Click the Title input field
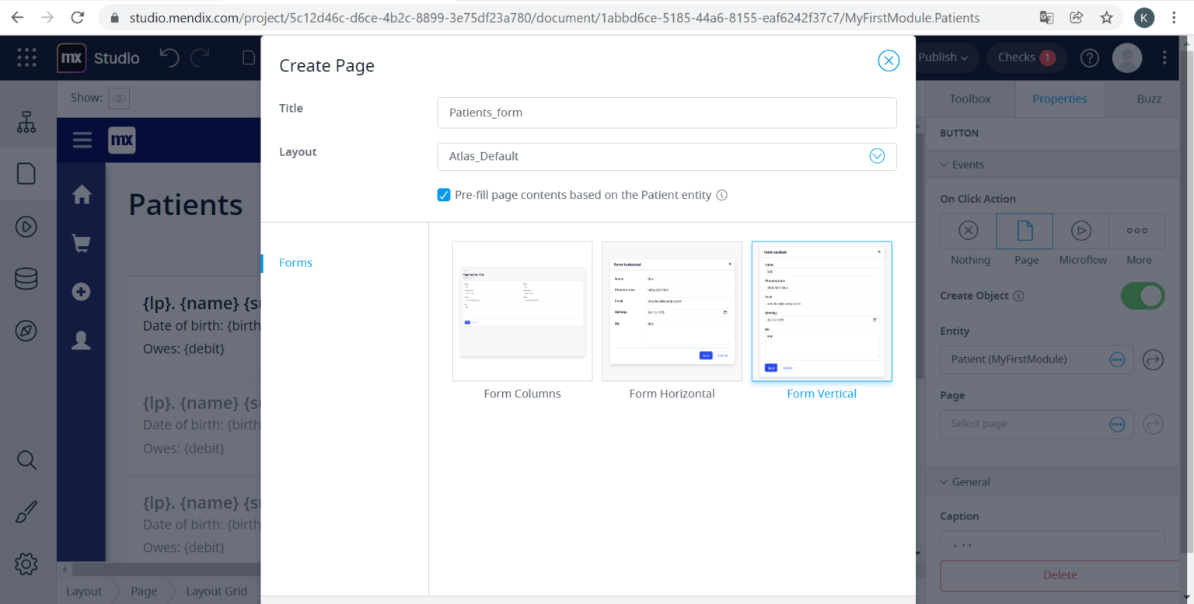 pyautogui.click(x=666, y=113)
